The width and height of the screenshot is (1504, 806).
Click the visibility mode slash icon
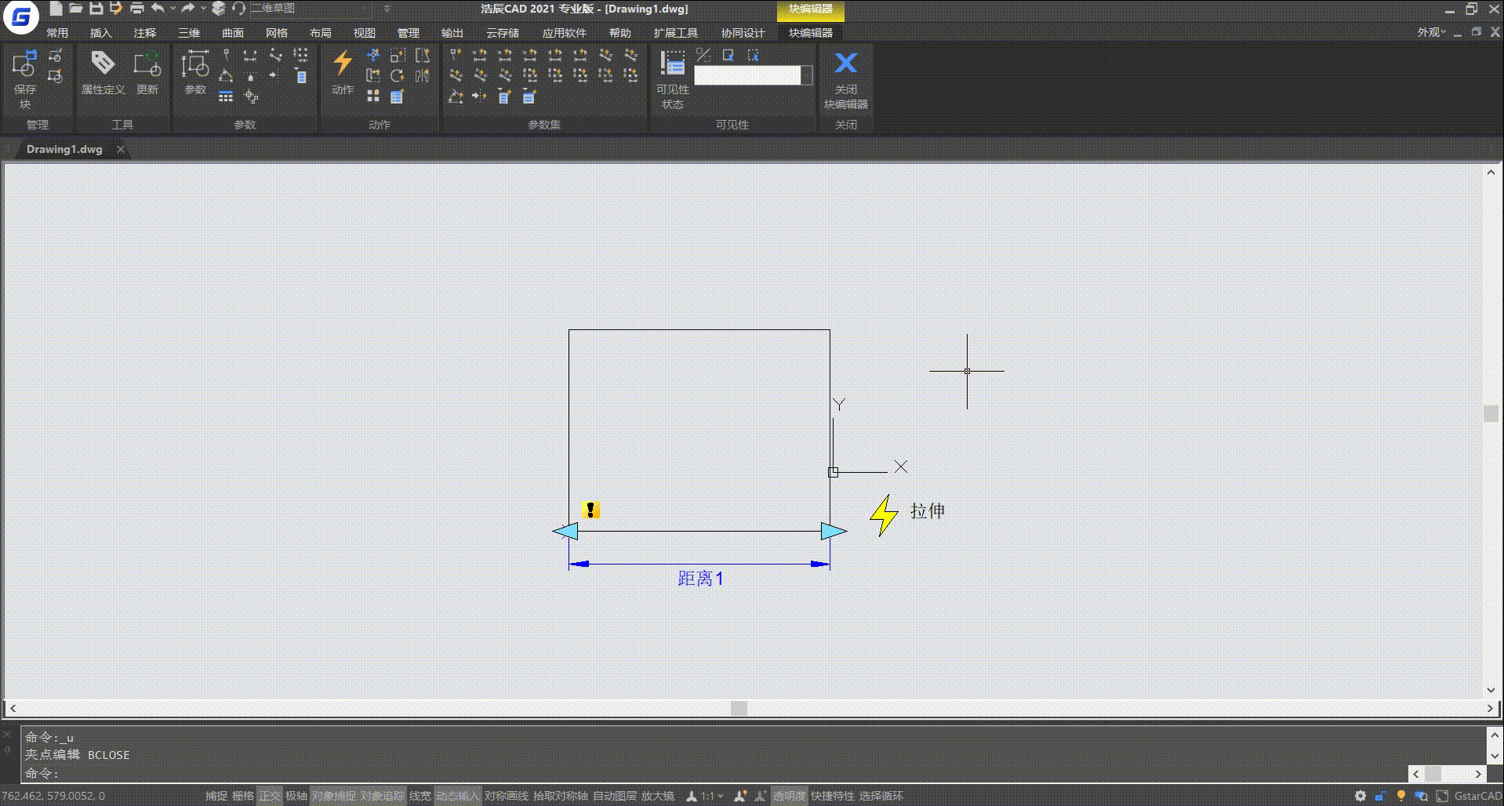pyautogui.click(x=703, y=55)
